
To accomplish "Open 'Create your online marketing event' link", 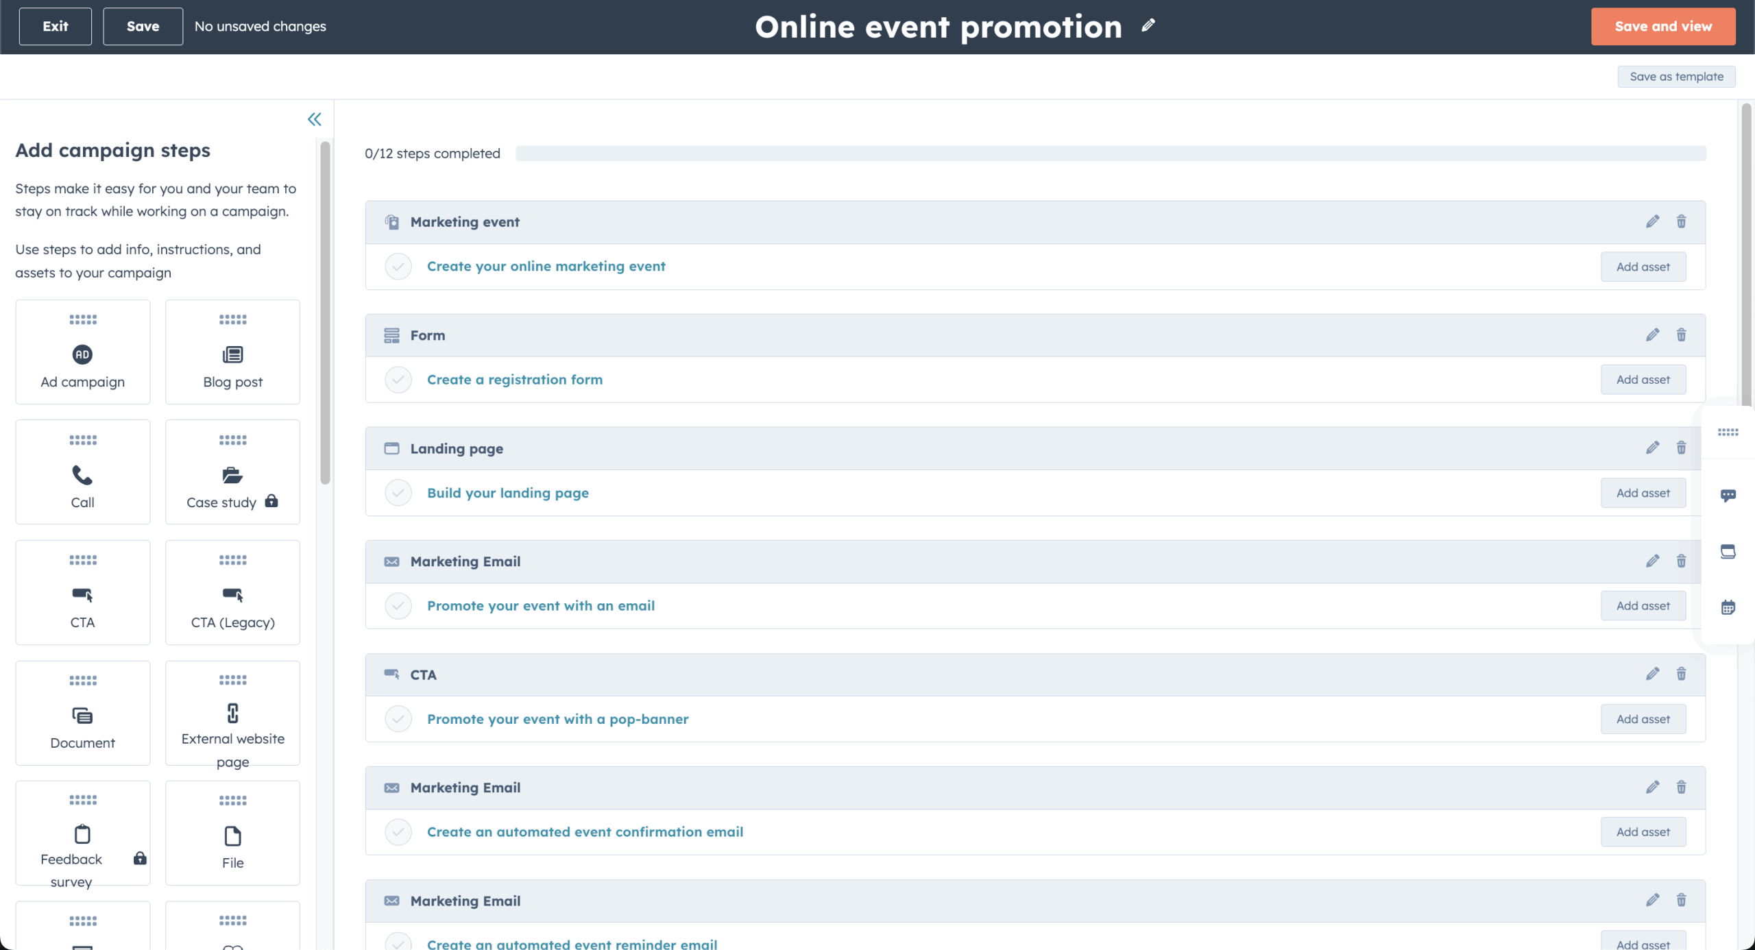I will (546, 266).
